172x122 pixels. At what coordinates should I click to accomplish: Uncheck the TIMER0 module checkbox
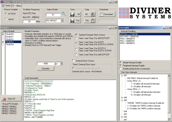coord(3,34)
